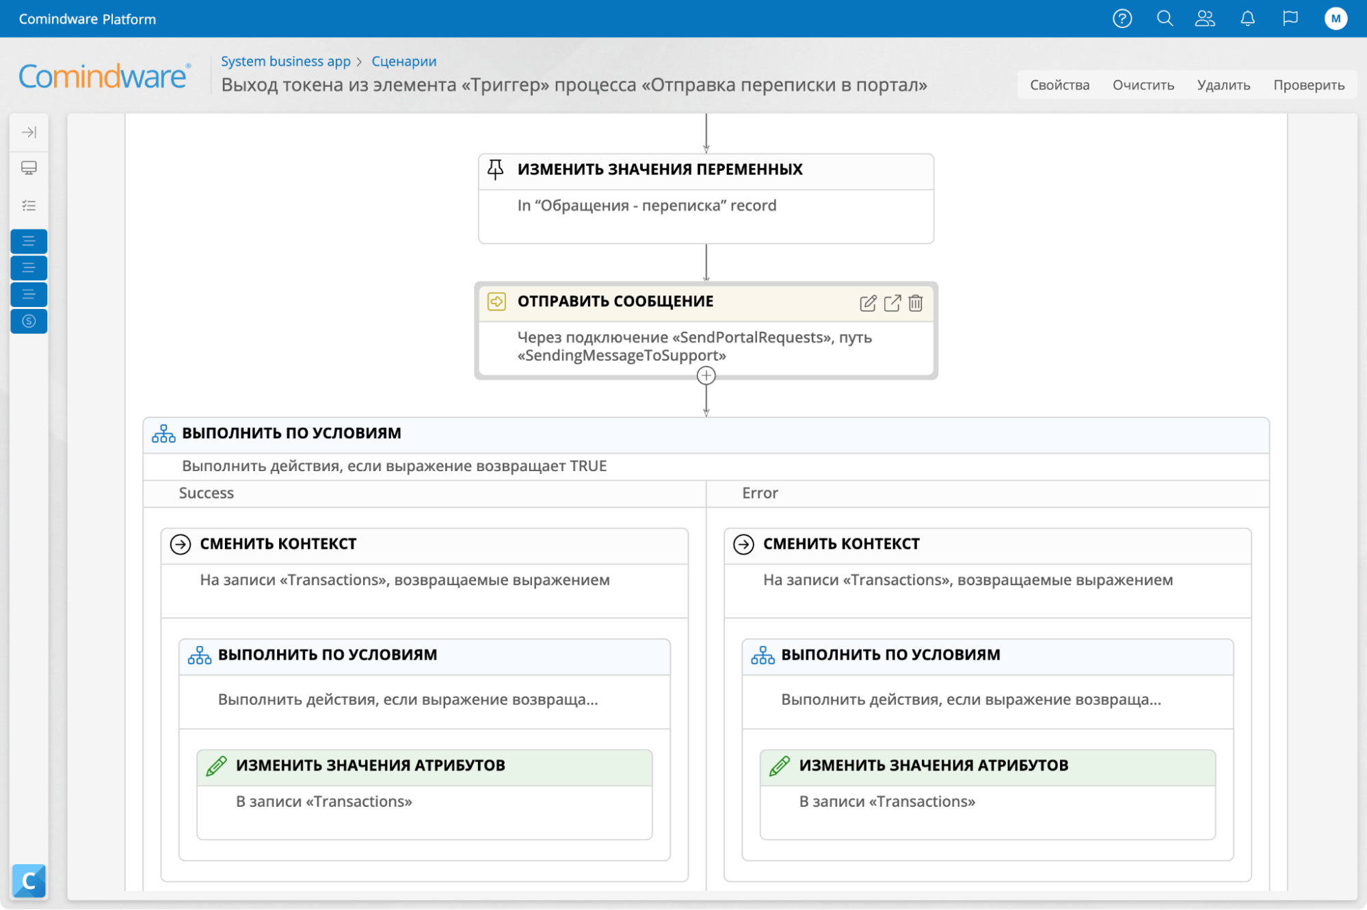
Task: Click Success branch В записи «Transactions» text
Action: pos(324,802)
